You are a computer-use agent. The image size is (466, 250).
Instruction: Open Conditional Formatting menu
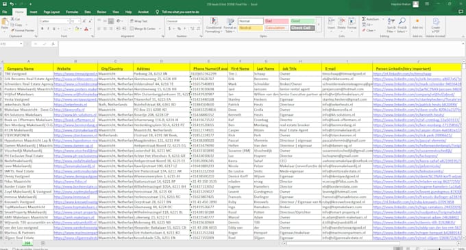[x=214, y=25]
